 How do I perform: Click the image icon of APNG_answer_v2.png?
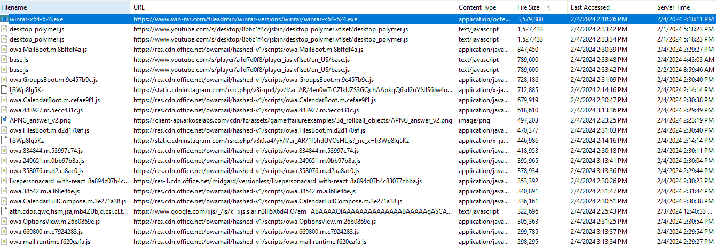[x=4, y=120]
